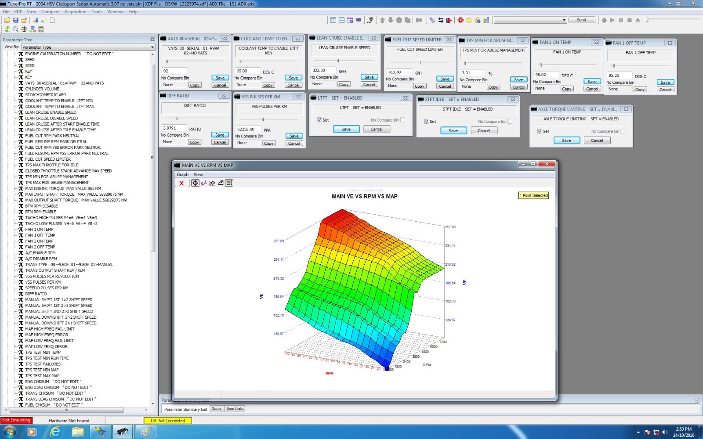The height and width of the screenshot is (439, 703).
Task: Cancel the DIFF RATIO edit
Action: pos(220,142)
